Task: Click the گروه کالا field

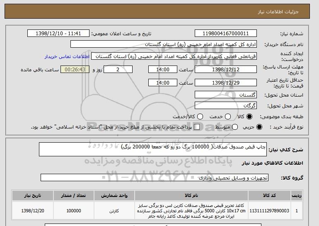Action: (x=155, y=177)
